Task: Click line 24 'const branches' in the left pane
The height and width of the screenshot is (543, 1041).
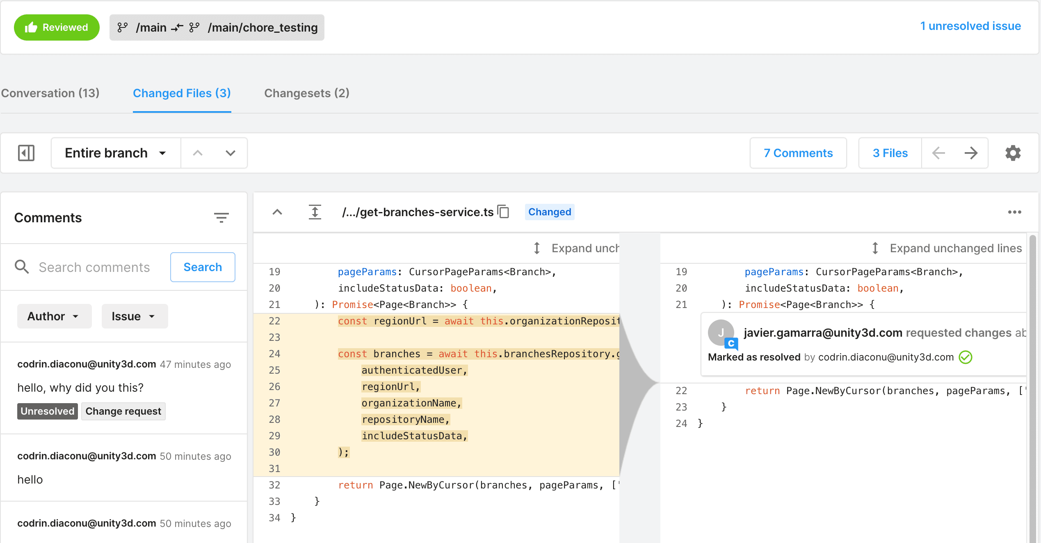Action: click(436, 354)
